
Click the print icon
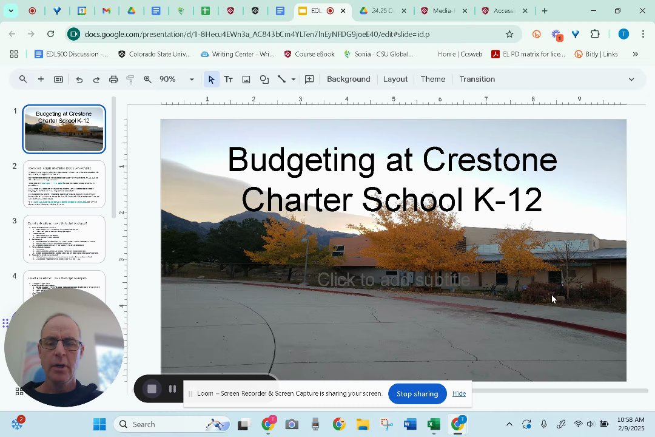coord(113,80)
